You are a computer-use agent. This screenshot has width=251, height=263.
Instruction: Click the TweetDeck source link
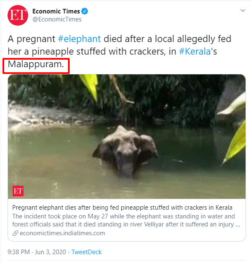tap(86, 252)
